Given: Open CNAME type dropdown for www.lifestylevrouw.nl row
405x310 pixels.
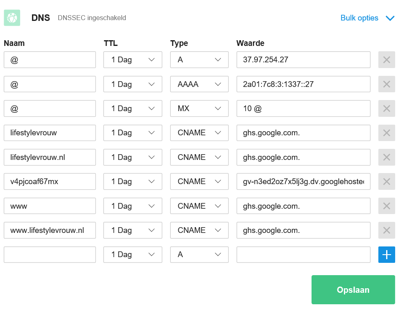Looking at the screenshot, I should coord(199,230).
